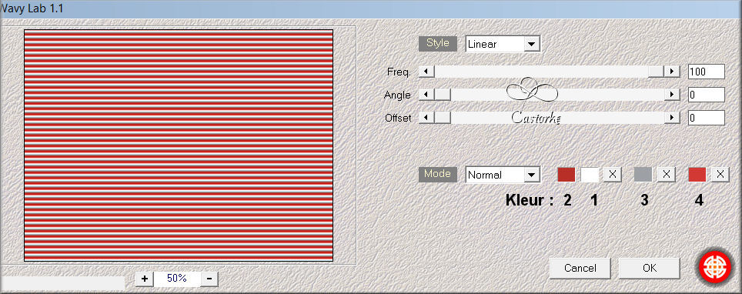742x294 pixels.
Task: Toggle the X button beside color 3
Action: point(667,174)
